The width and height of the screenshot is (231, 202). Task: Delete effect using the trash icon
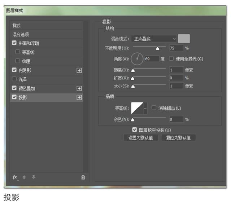pyautogui.click(x=83, y=177)
